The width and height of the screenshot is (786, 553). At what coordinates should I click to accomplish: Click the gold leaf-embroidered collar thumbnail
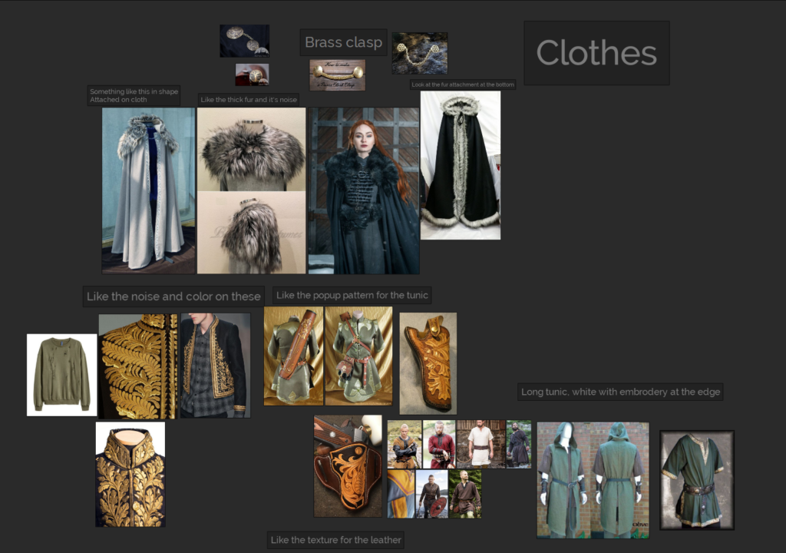click(129, 474)
